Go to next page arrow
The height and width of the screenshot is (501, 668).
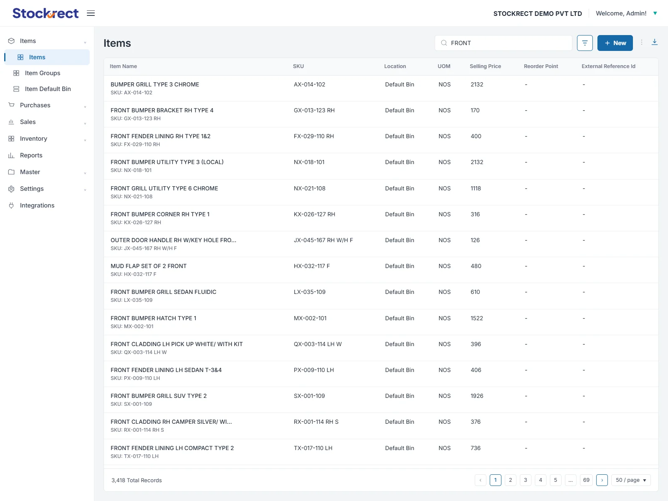point(602,480)
